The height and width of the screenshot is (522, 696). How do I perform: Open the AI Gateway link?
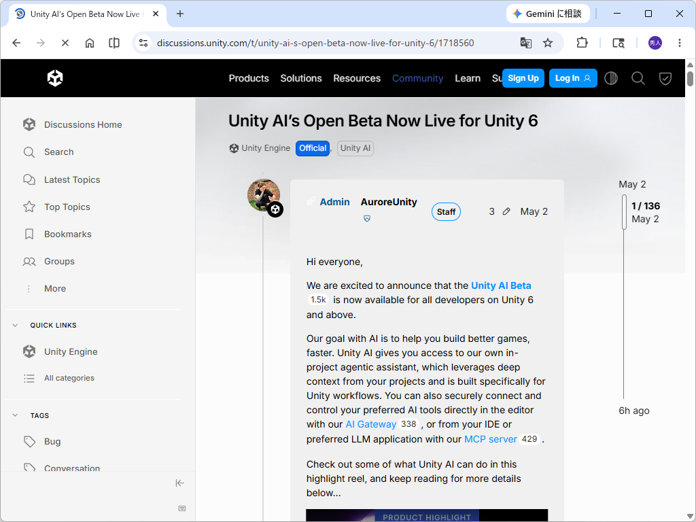[370, 424]
